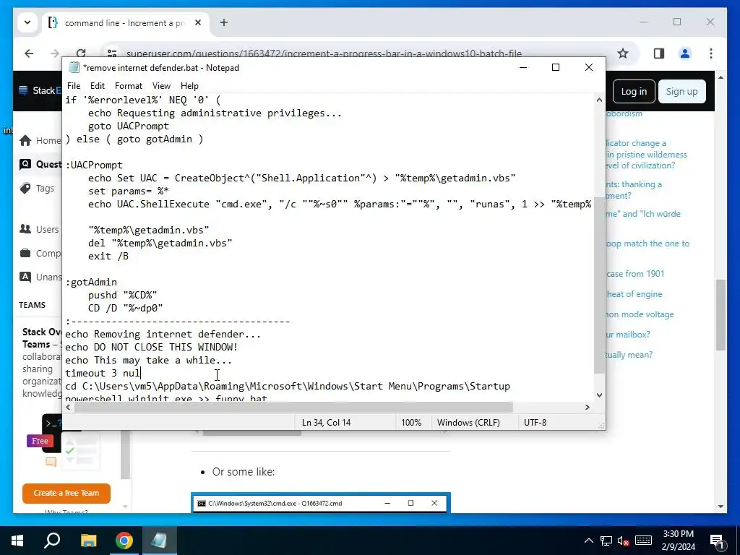Switch to Chrome in taskbar
This screenshot has height=555, width=740.
coord(124,541)
